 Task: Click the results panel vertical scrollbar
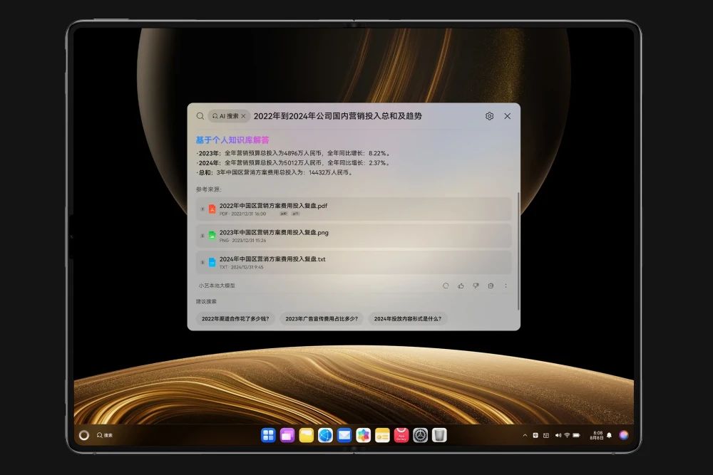coord(518,251)
